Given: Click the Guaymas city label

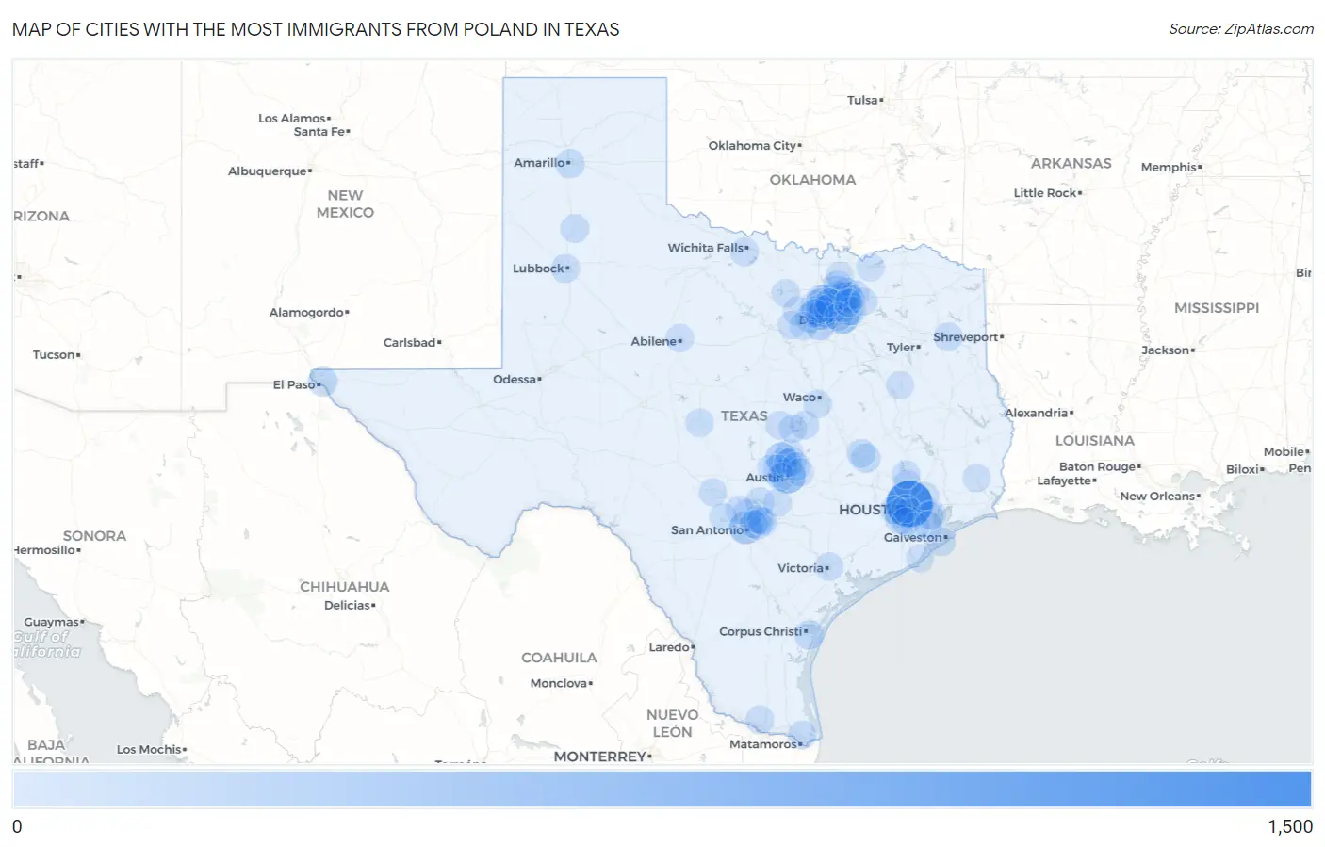Looking at the screenshot, I should tap(52, 622).
